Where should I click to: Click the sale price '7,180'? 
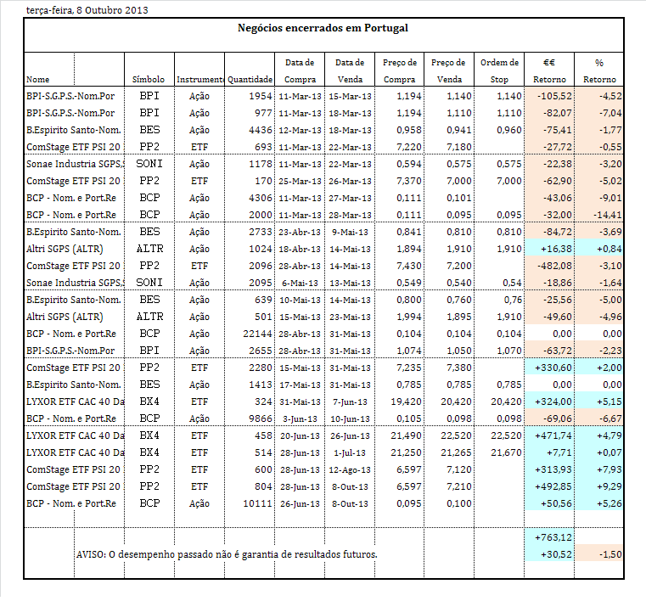tap(459, 147)
